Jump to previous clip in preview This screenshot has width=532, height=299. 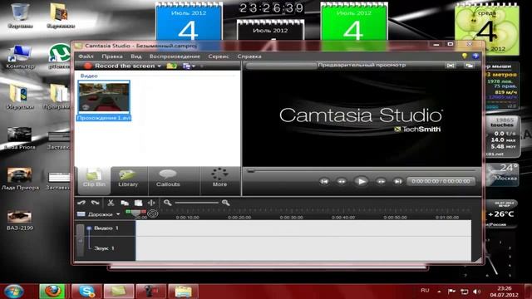click(324, 181)
